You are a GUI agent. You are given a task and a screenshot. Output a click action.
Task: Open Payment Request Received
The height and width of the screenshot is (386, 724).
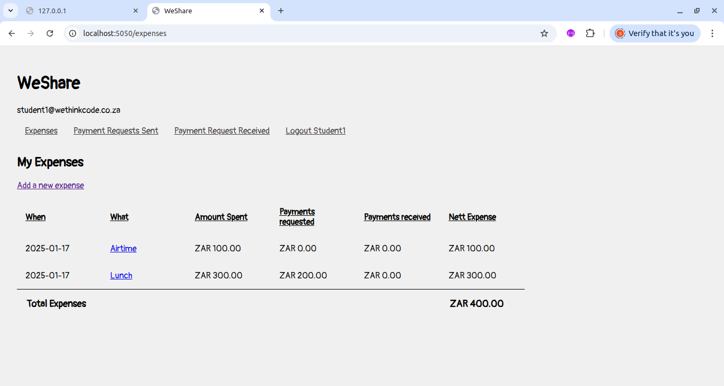pyautogui.click(x=222, y=130)
